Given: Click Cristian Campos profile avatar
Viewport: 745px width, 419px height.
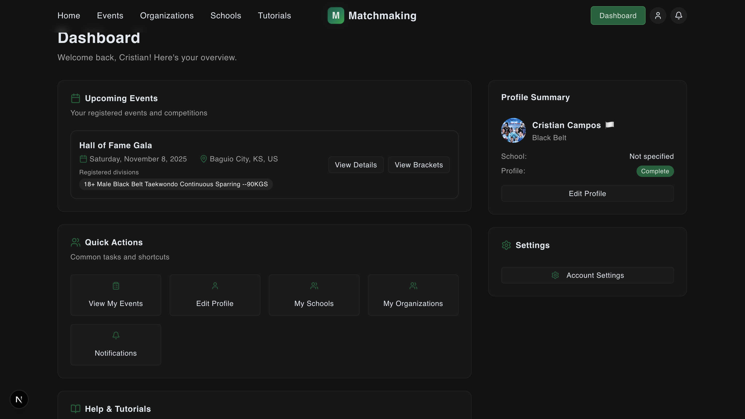Looking at the screenshot, I should pyautogui.click(x=513, y=130).
